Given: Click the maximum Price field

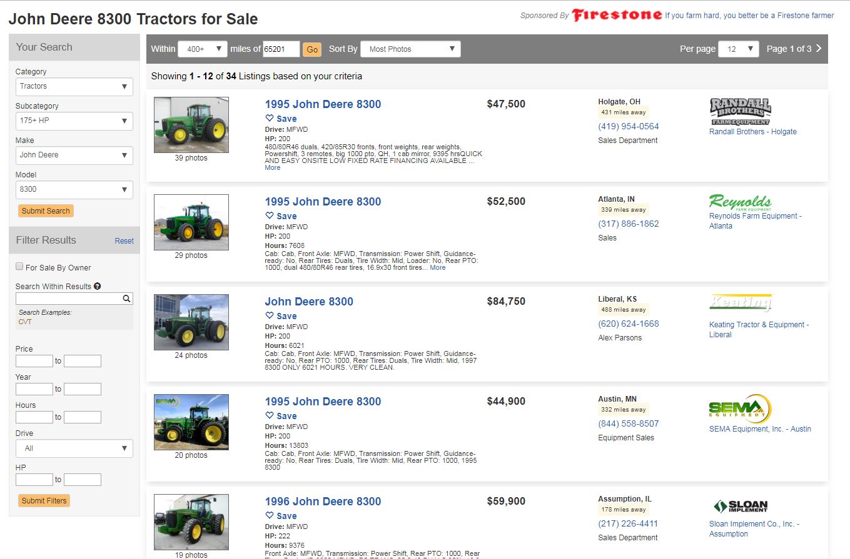Looking at the screenshot, I should click(x=83, y=361).
